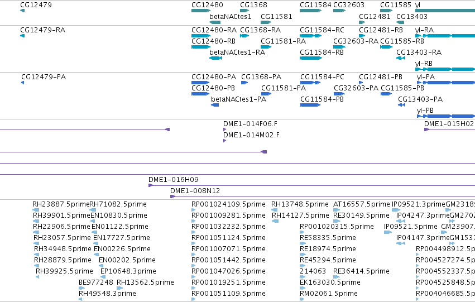
Task: Click EST RH14127.5prime
Action: tap(300, 215)
